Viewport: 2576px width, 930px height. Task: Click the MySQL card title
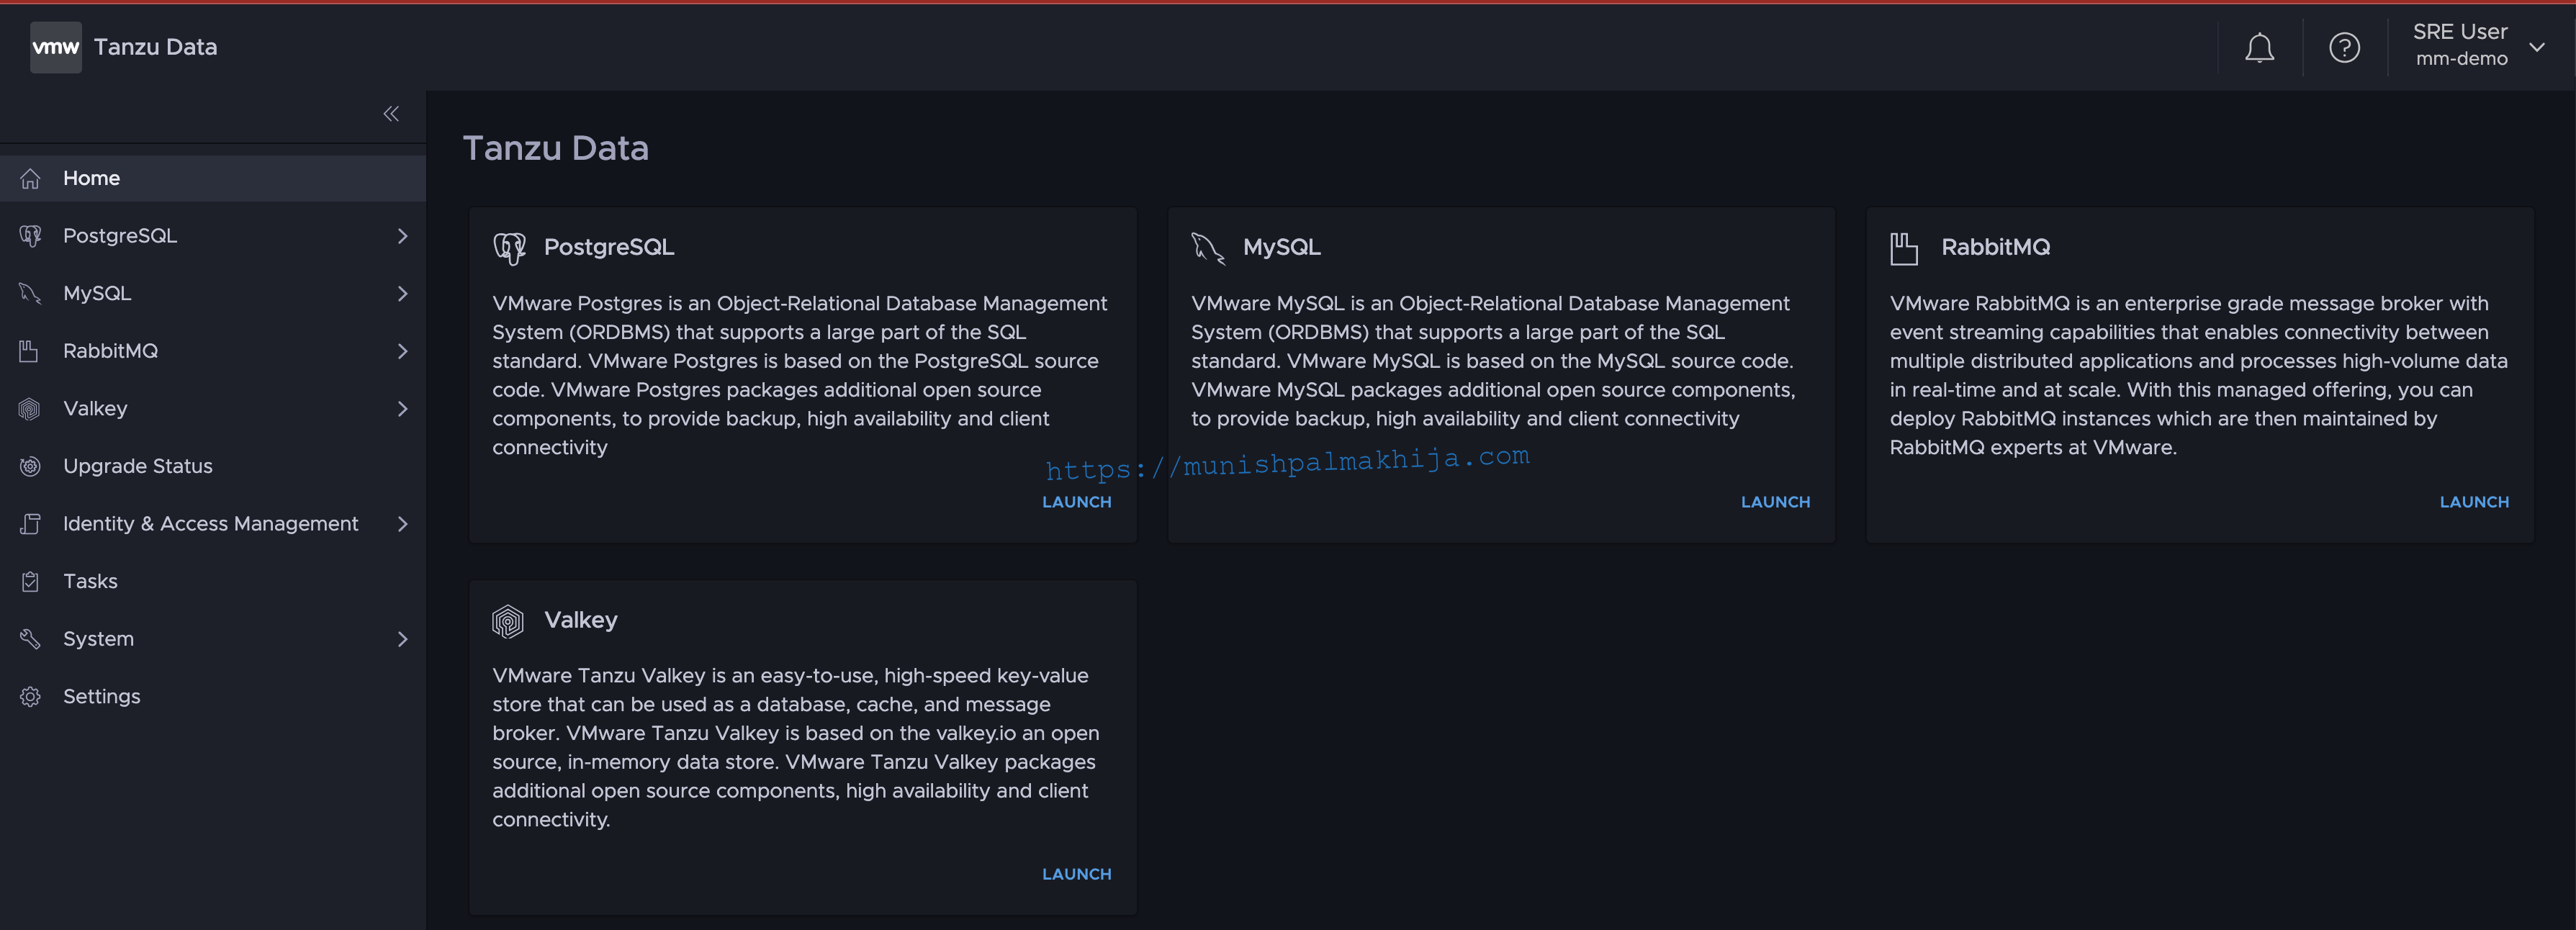(x=1281, y=247)
